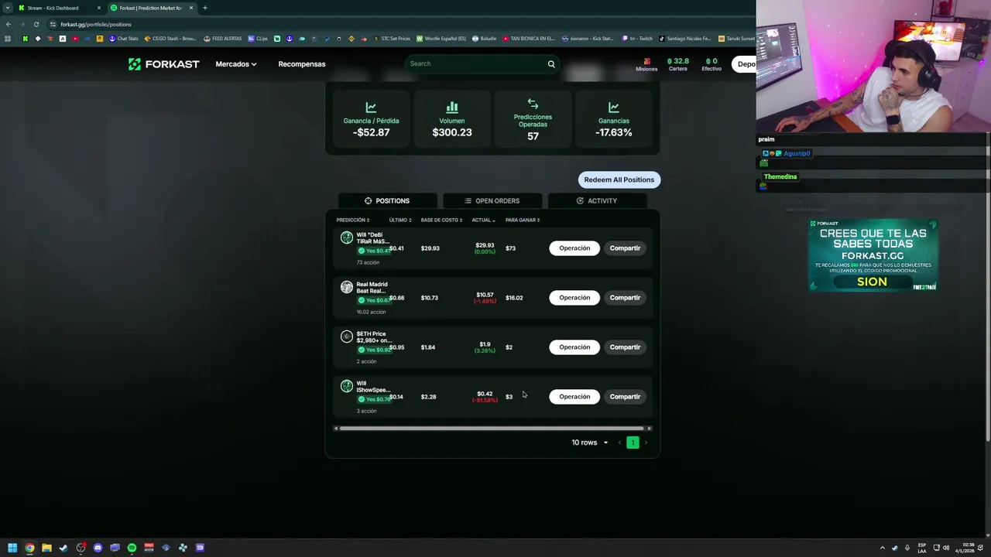Open a new browser tab

[x=204, y=8]
